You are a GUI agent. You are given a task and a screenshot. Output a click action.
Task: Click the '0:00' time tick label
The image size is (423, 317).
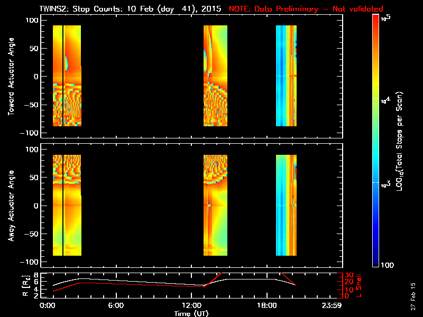[x=48, y=305]
